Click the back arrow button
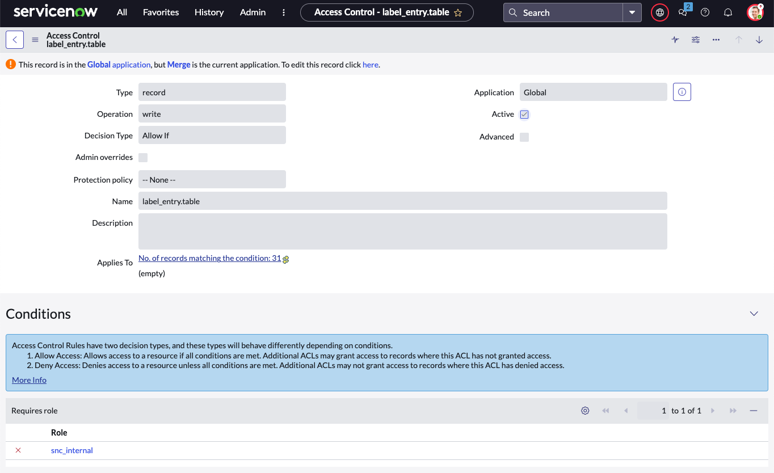Screen dimensions: 774x473 pos(15,40)
